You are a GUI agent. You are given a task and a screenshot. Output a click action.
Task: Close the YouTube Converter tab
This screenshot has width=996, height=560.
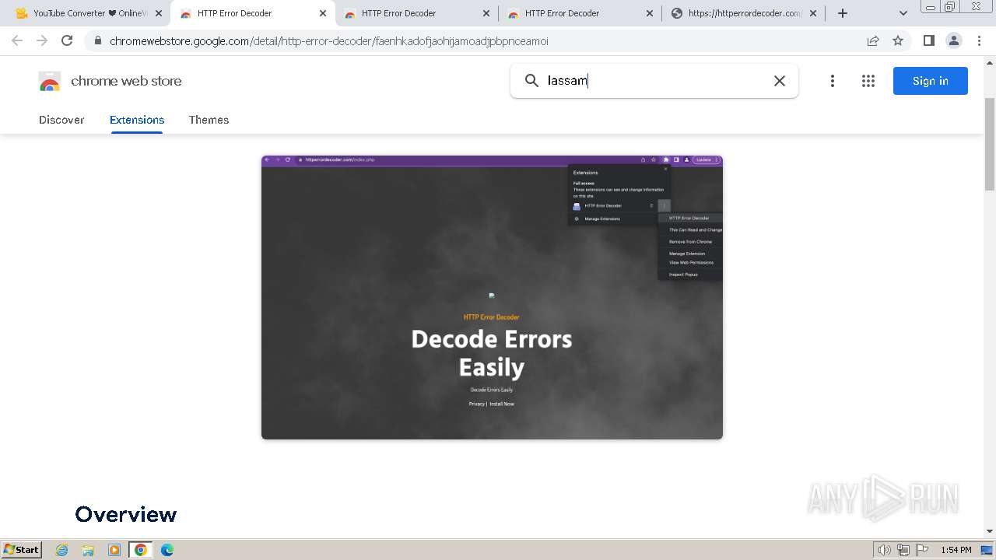point(159,13)
